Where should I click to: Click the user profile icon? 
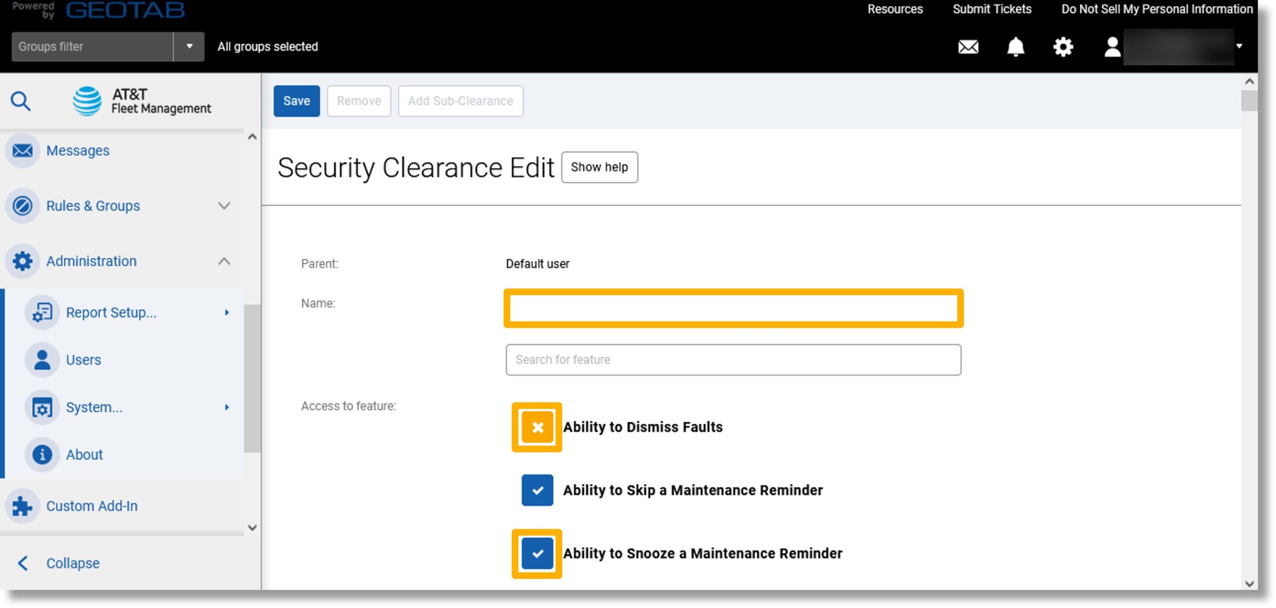(x=1112, y=47)
